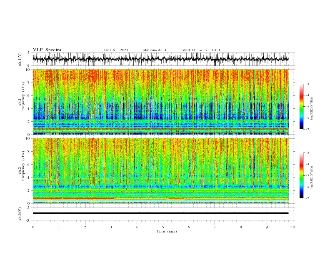Click the "station=ATH" header label
The height and width of the screenshot is (255, 330).
155,50
